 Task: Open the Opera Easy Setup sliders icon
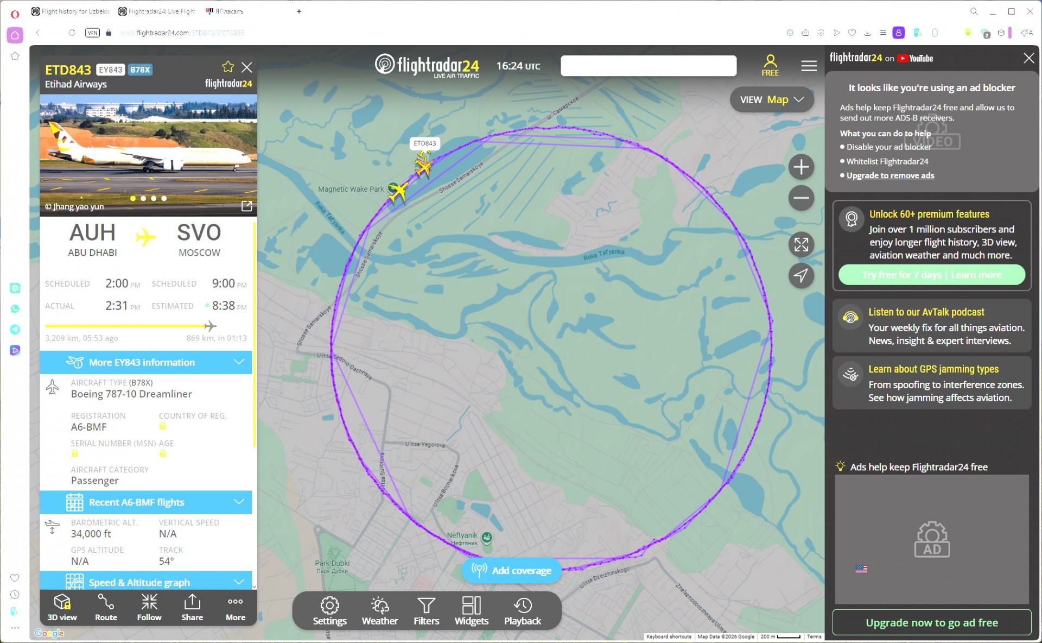883,33
